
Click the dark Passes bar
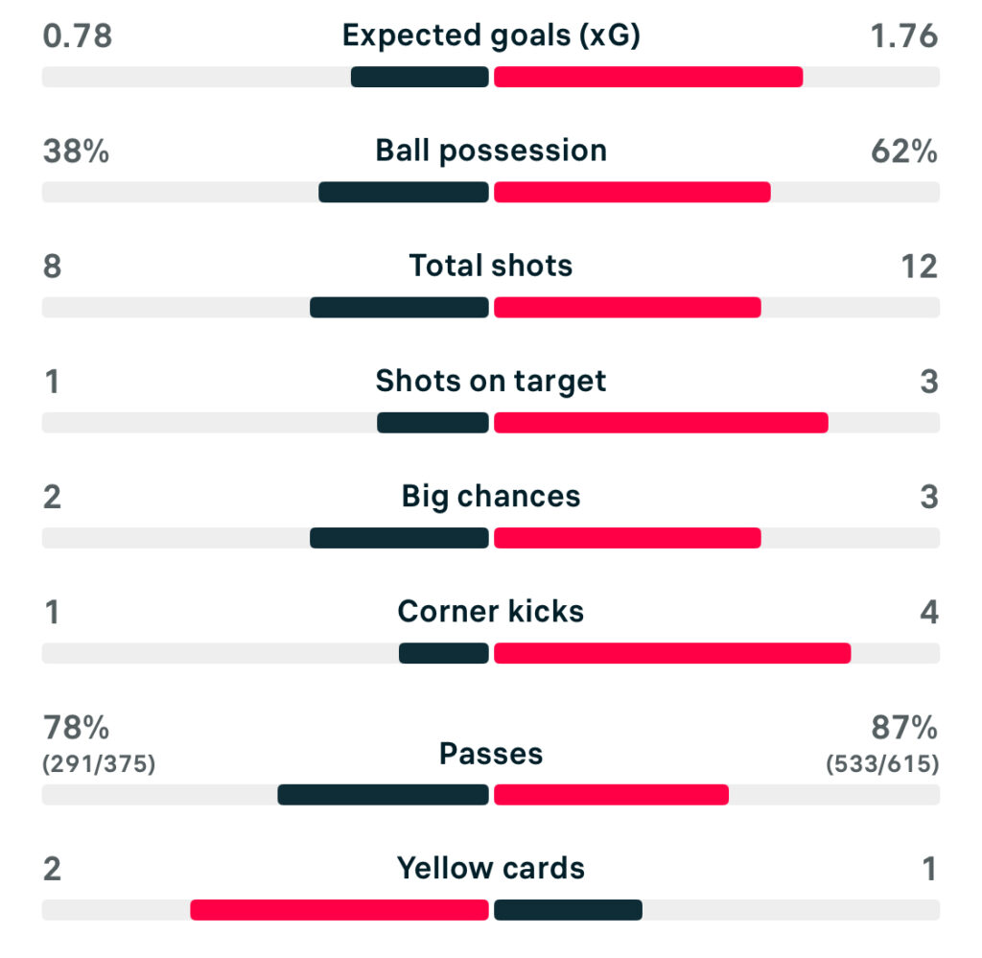click(x=384, y=794)
